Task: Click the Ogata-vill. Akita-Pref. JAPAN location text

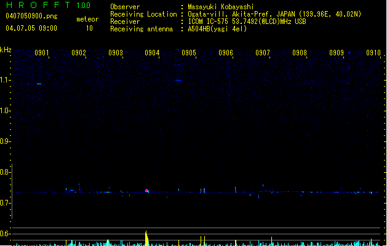Action: click(x=274, y=14)
